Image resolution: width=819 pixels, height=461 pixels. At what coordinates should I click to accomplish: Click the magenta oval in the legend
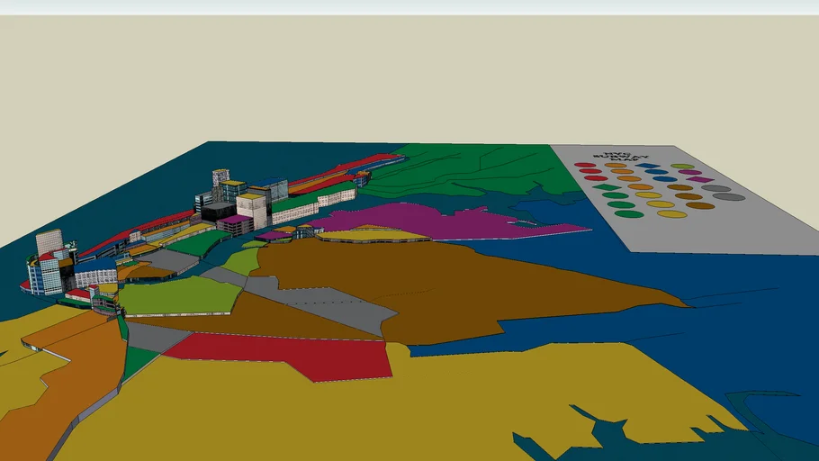pos(689,172)
